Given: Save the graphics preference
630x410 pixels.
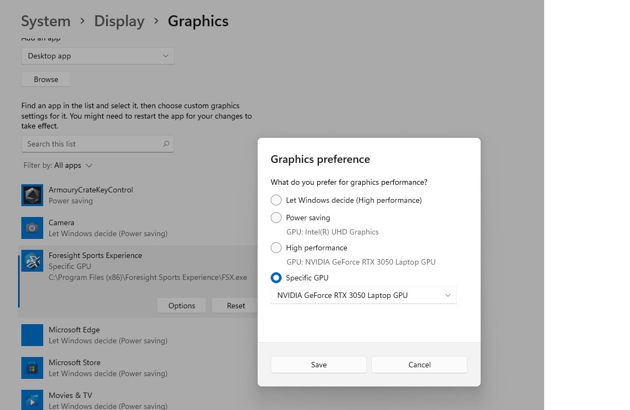Looking at the screenshot, I should 319,365.
